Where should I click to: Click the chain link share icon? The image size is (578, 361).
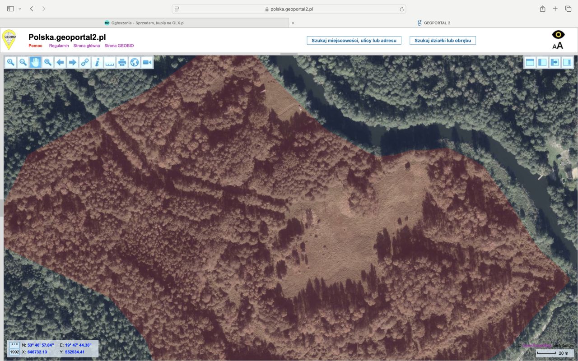click(85, 63)
